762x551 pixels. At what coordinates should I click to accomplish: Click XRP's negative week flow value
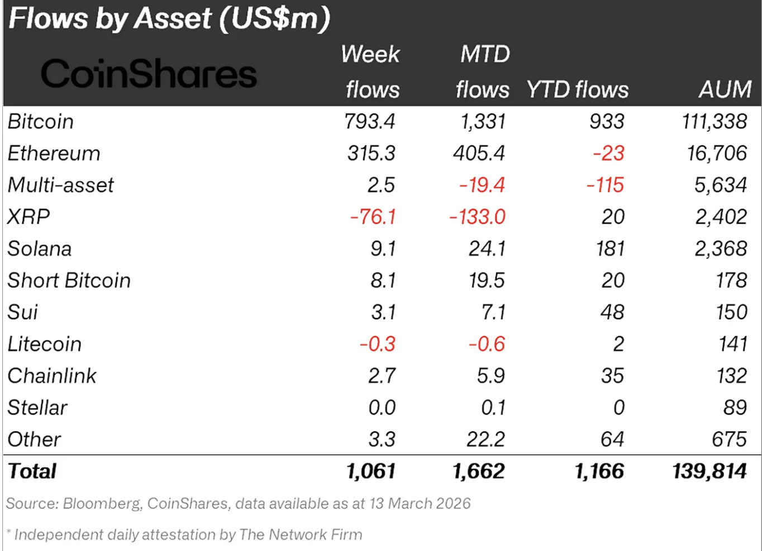coord(373,217)
